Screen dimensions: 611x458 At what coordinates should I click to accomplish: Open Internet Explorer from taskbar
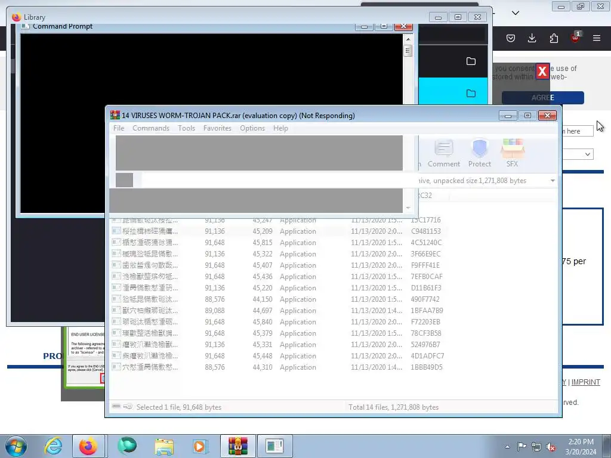[53, 446]
